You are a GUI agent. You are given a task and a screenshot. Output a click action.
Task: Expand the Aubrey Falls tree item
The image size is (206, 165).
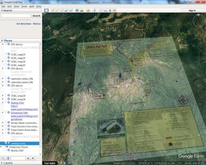(x=3, y=103)
